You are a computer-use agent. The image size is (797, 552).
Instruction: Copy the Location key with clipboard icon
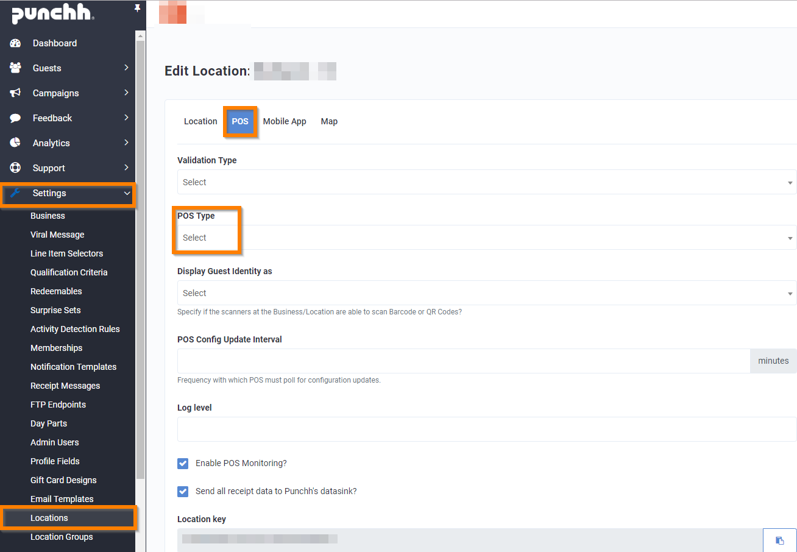[x=779, y=540]
